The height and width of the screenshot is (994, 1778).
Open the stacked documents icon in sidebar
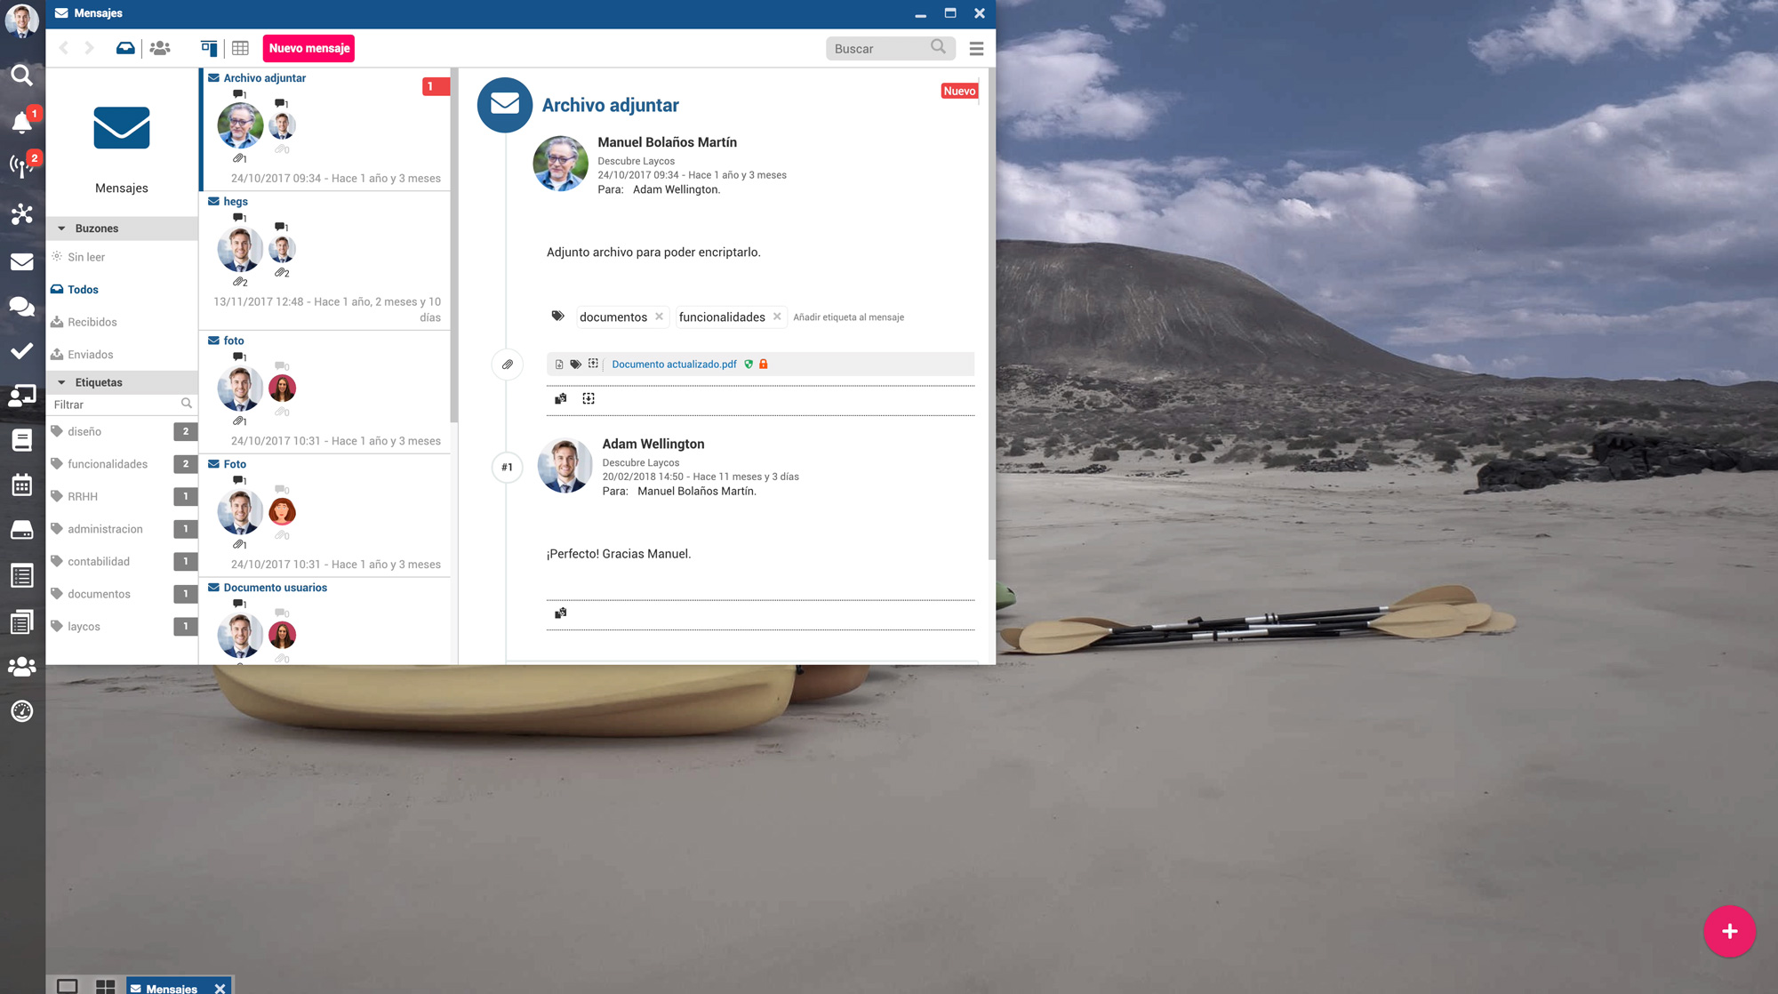tap(22, 621)
